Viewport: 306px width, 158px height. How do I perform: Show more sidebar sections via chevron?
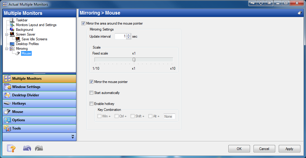[73, 137]
